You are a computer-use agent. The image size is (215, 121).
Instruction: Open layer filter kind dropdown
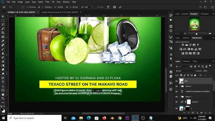pyautogui.click(x=182, y=67)
